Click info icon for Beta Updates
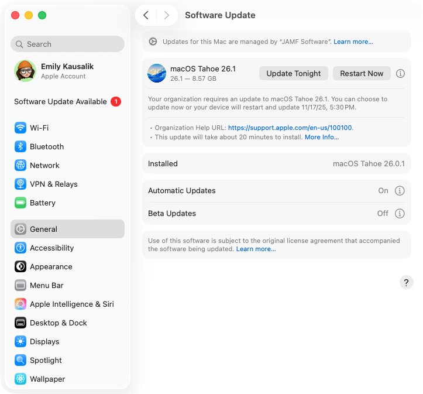423x394 pixels. [x=400, y=214]
